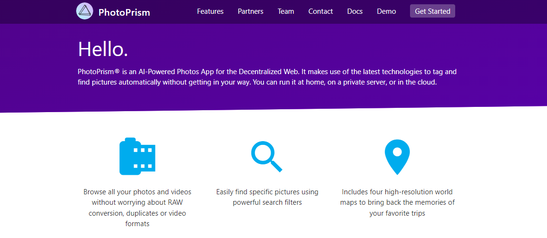Click the PhotoPrism triangle logo icon
The image size is (547, 238).
point(84,11)
